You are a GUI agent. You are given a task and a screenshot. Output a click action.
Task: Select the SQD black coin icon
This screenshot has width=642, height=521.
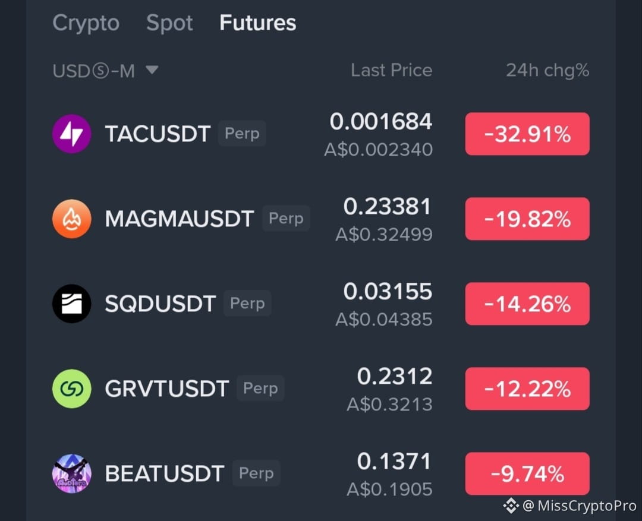(x=72, y=304)
